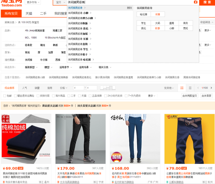Check the 货到付款 checkbox
Image resolution: width=215 pixels, height=184 pixels.
(38, 96)
